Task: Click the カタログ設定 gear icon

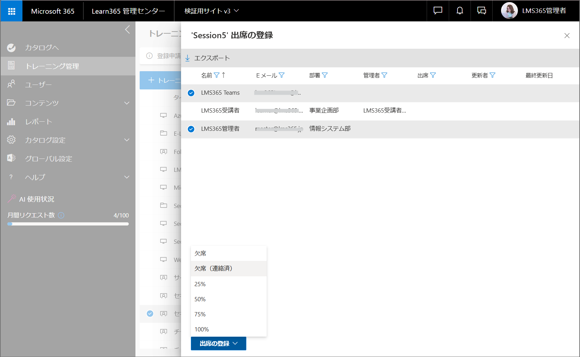Action: [11, 140]
